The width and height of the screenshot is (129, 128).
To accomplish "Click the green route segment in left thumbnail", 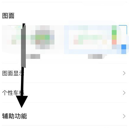I will tap(42, 37).
